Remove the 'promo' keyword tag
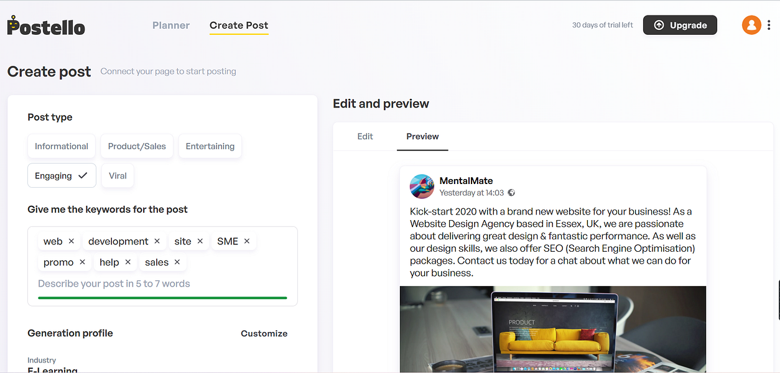780x373 pixels. pyautogui.click(x=83, y=262)
